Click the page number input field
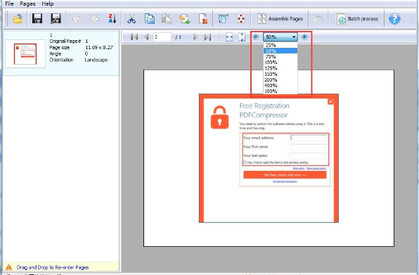This screenshot has width=419, height=275. pyautogui.click(x=162, y=37)
